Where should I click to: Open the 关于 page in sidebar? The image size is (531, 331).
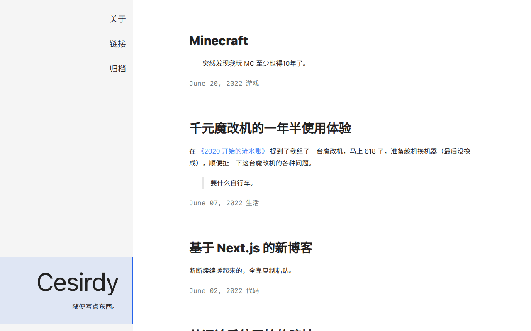117,19
